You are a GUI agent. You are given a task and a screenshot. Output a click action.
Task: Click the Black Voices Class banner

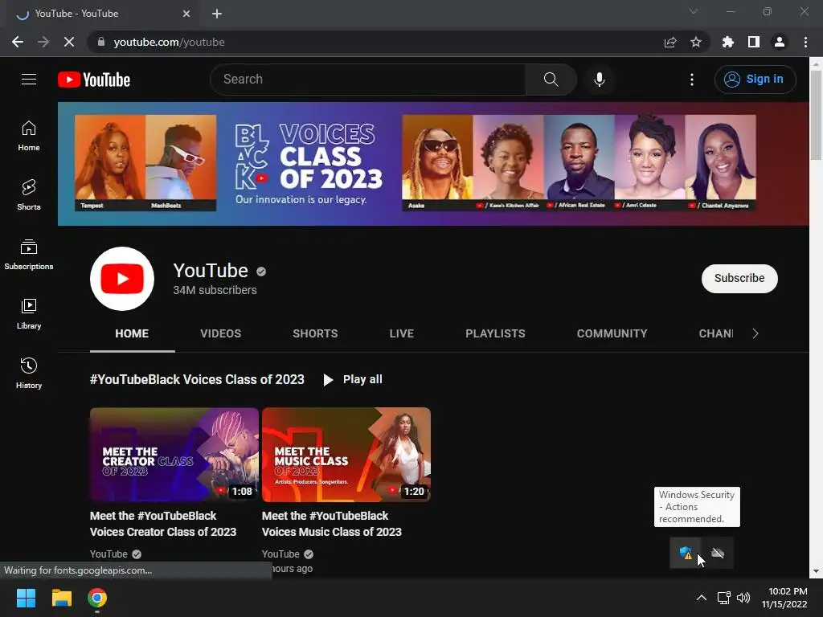(x=433, y=164)
